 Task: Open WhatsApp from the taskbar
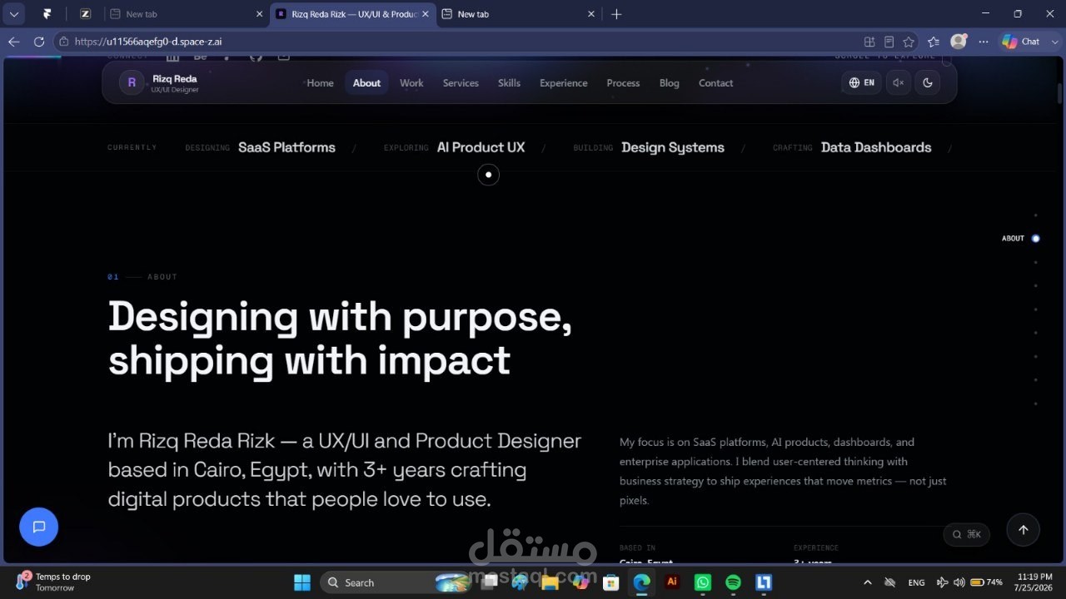coord(702,582)
